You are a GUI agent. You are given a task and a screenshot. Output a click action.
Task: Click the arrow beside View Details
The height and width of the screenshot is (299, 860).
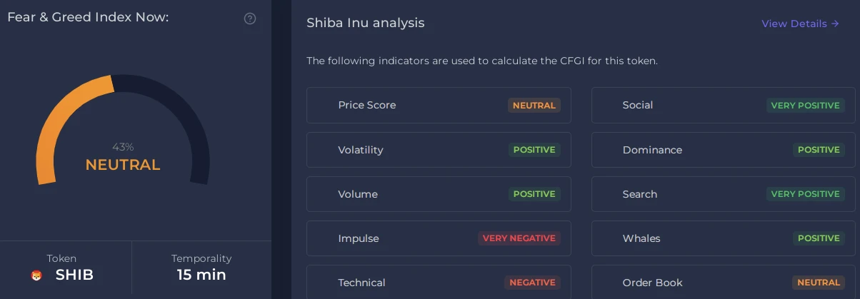coord(835,24)
